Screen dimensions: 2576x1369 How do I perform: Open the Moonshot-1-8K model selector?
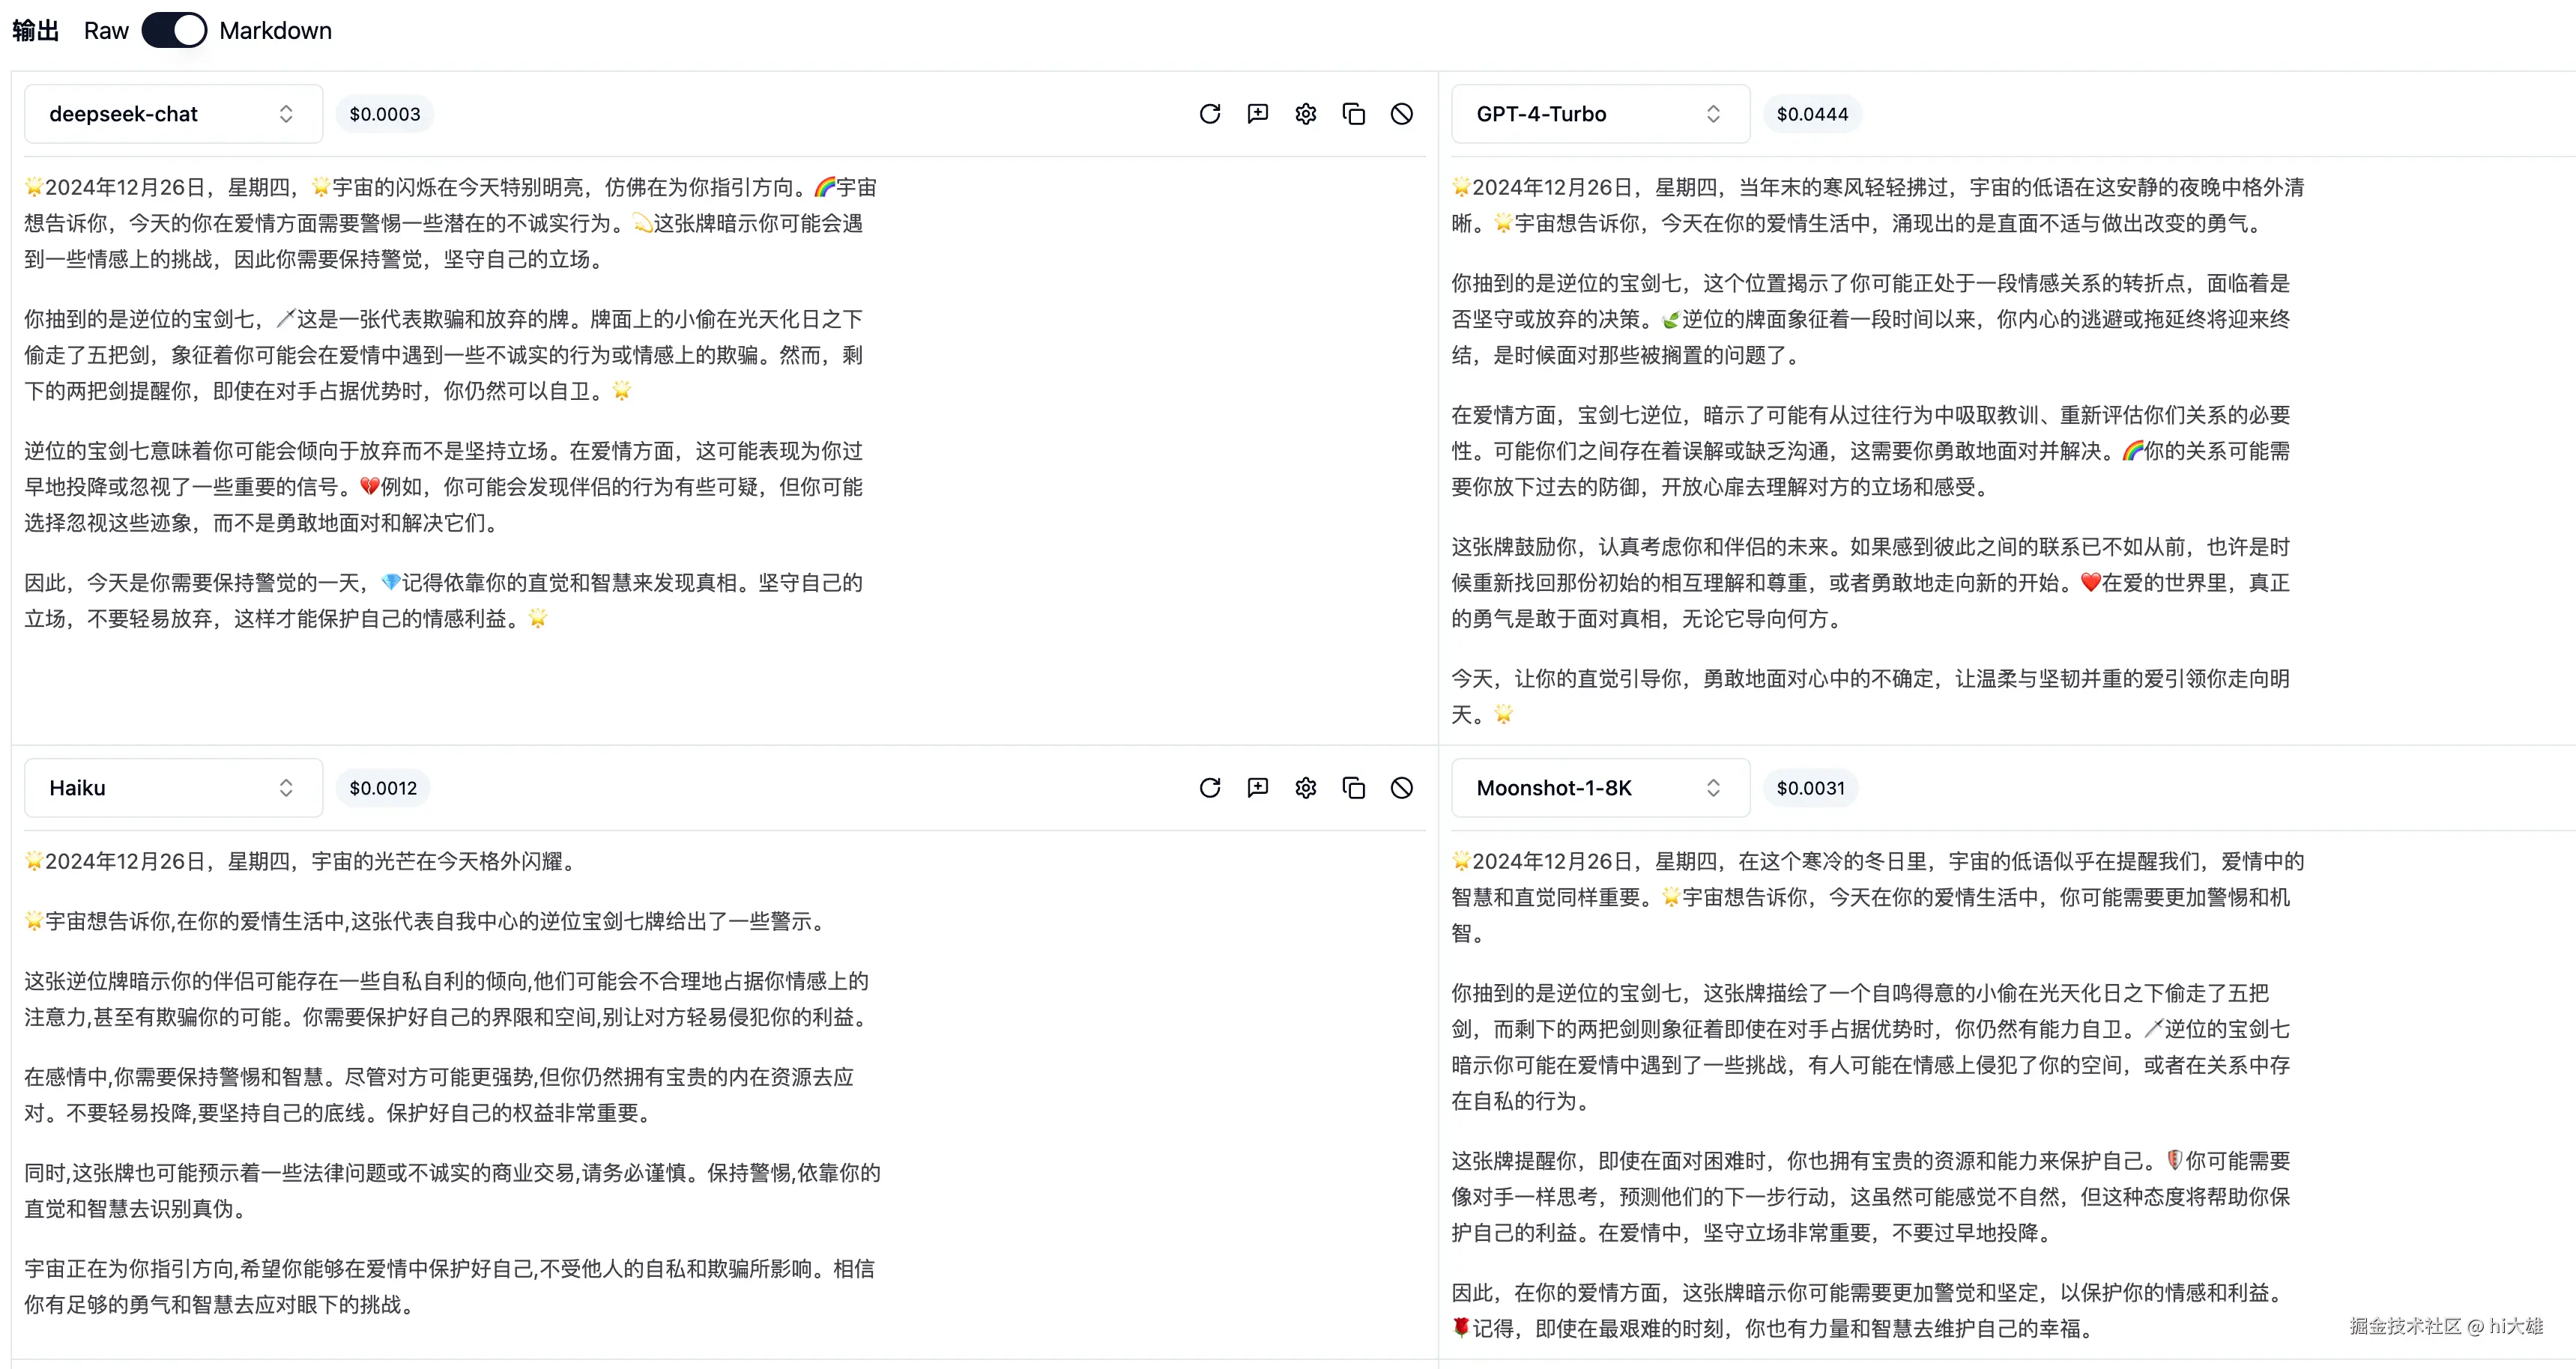coord(1599,787)
